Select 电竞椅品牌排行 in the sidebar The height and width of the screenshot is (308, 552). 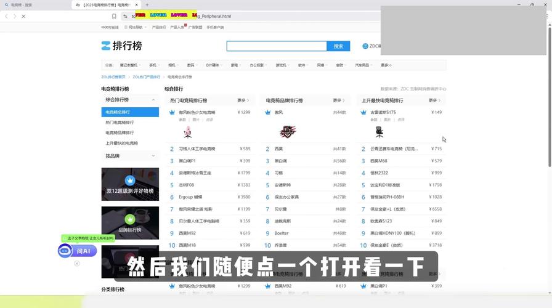120,132
